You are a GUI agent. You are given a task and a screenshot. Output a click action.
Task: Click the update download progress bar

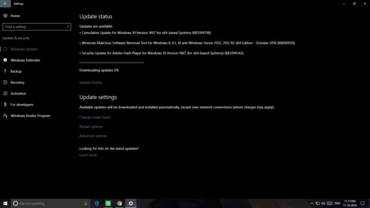point(112,63)
